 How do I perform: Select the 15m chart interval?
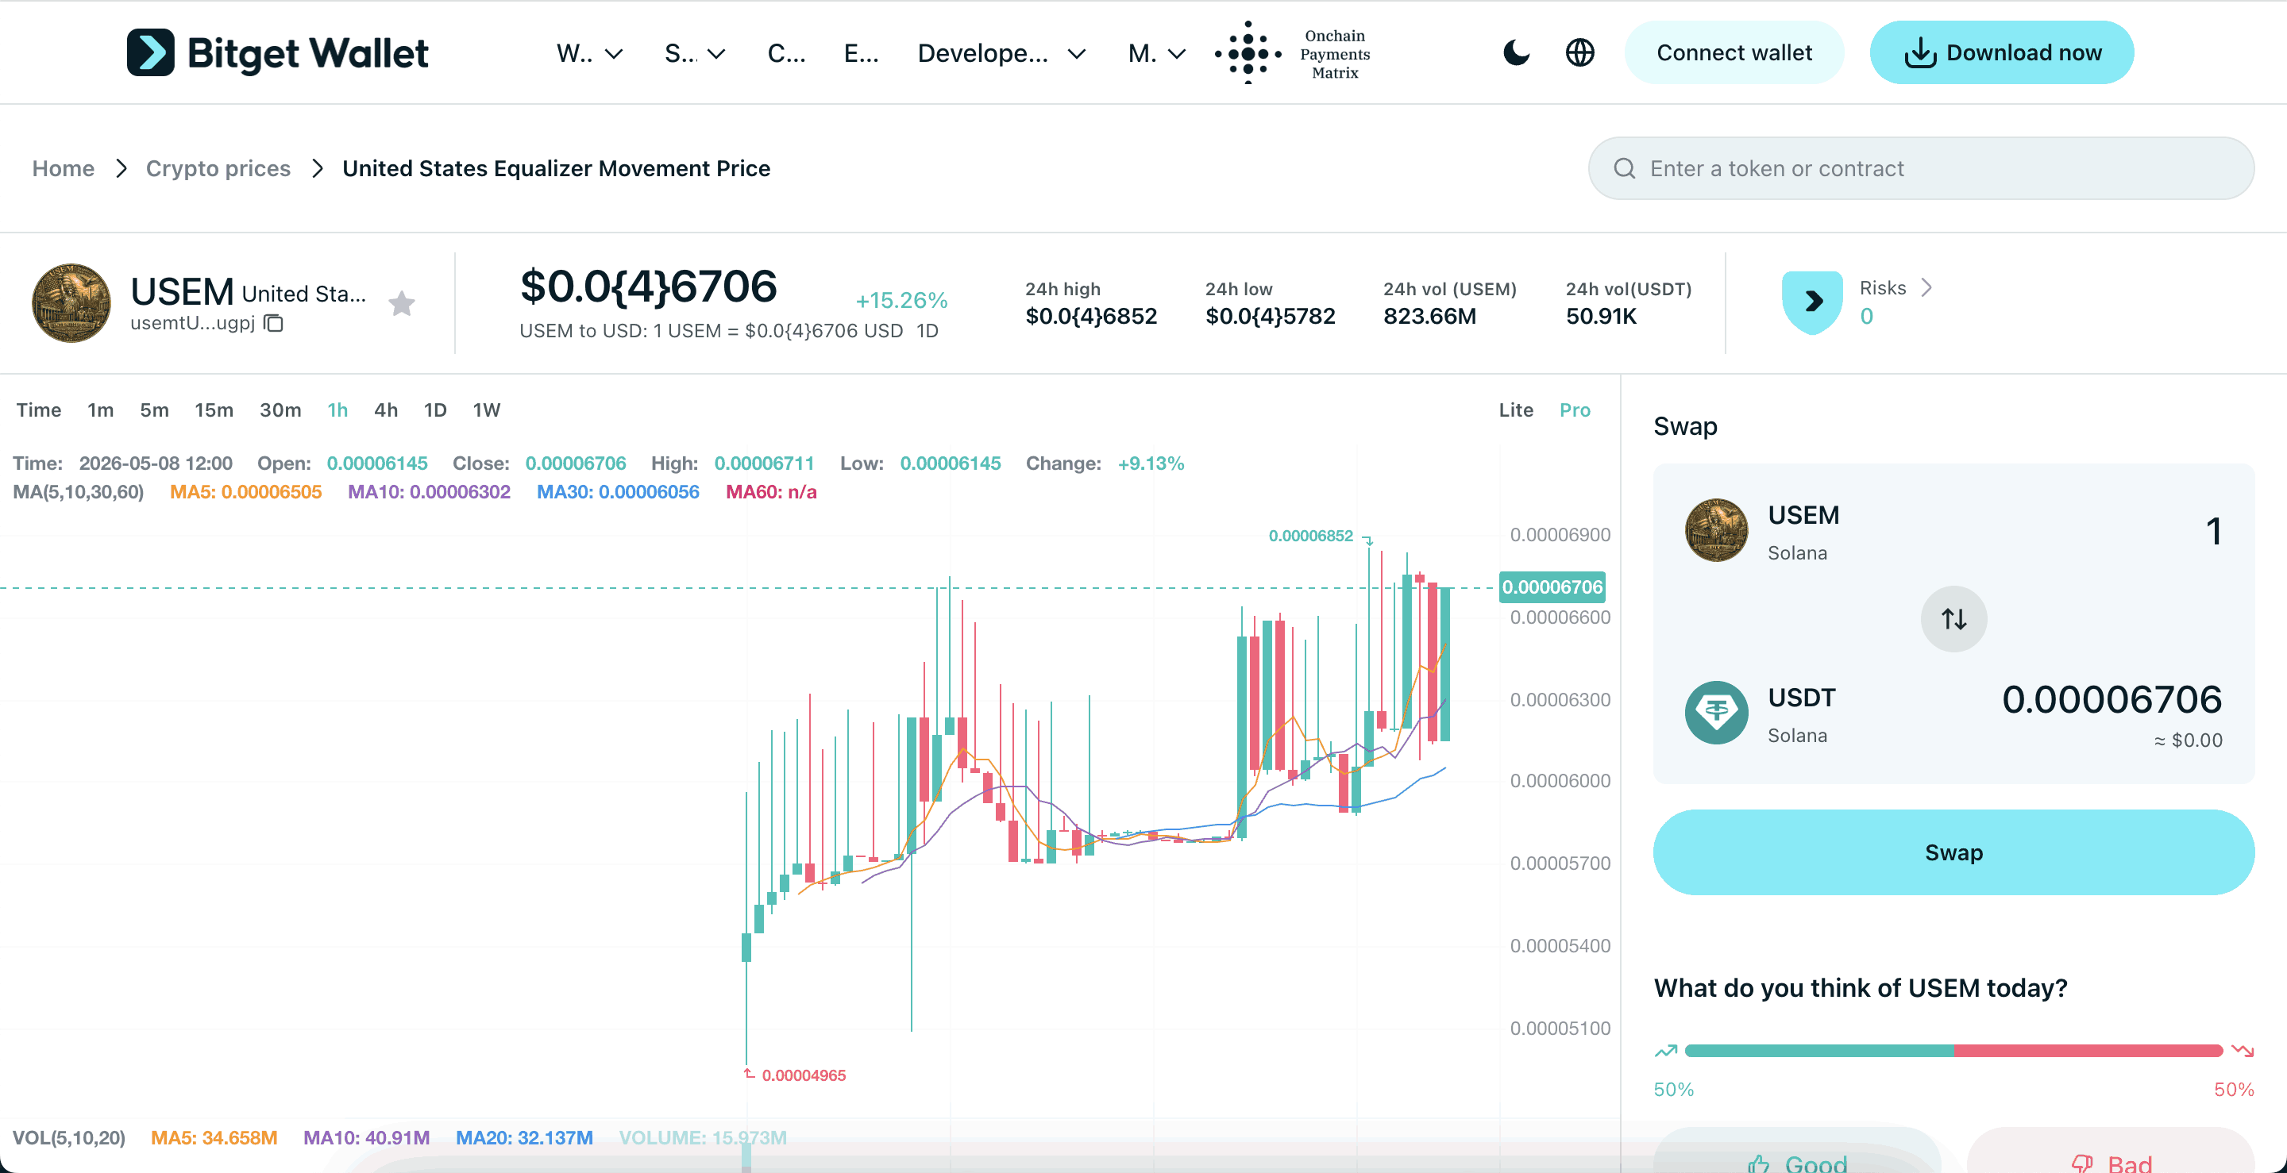(x=214, y=410)
